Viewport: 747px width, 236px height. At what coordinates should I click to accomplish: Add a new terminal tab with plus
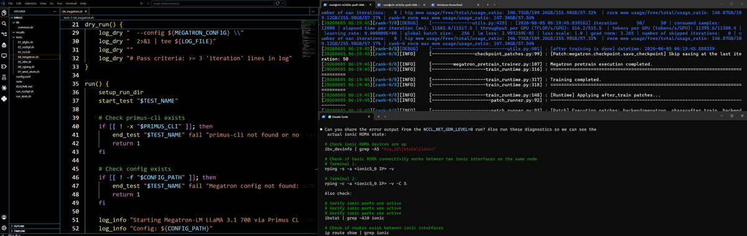click(488, 5)
